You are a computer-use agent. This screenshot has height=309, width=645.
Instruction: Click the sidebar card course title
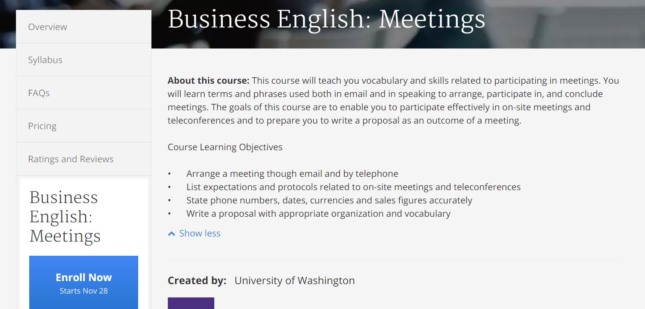tap(65, 216)
